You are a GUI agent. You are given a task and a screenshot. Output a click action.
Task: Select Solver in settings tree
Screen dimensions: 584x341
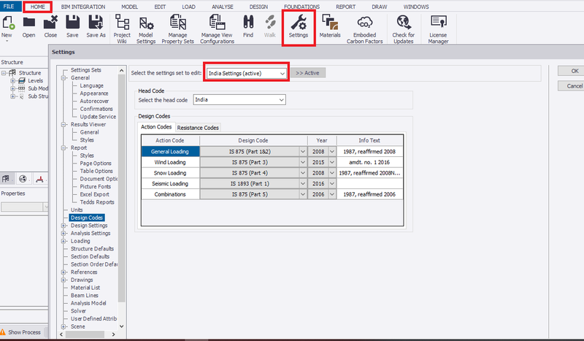click(x=78, y=311)
